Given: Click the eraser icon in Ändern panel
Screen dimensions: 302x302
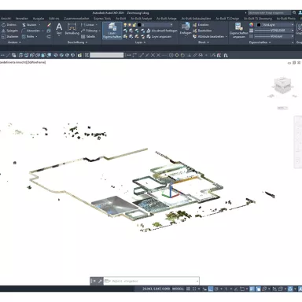Looking at the screenshot, I should pyautogui.click(x=49, y=25).
